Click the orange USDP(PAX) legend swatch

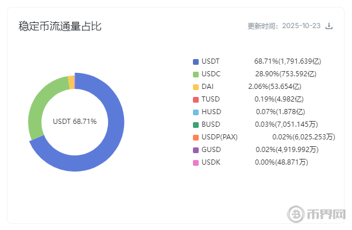[196, 137]
